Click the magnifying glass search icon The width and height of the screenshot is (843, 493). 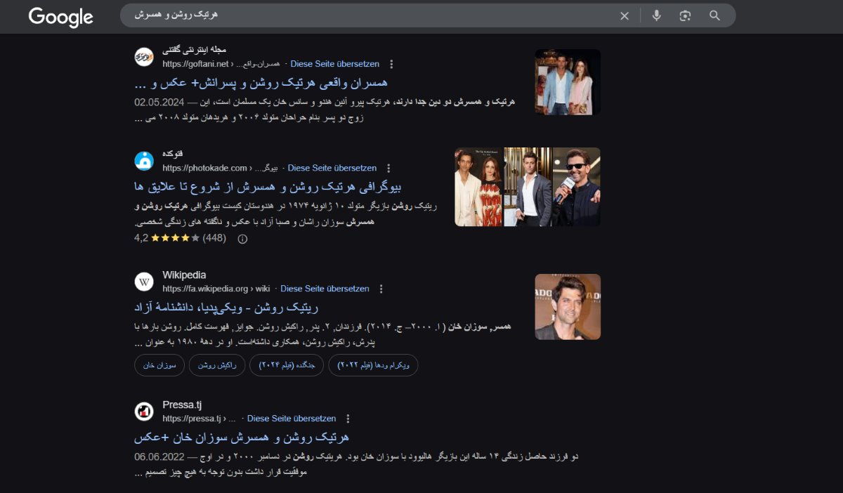coord(714,16)
